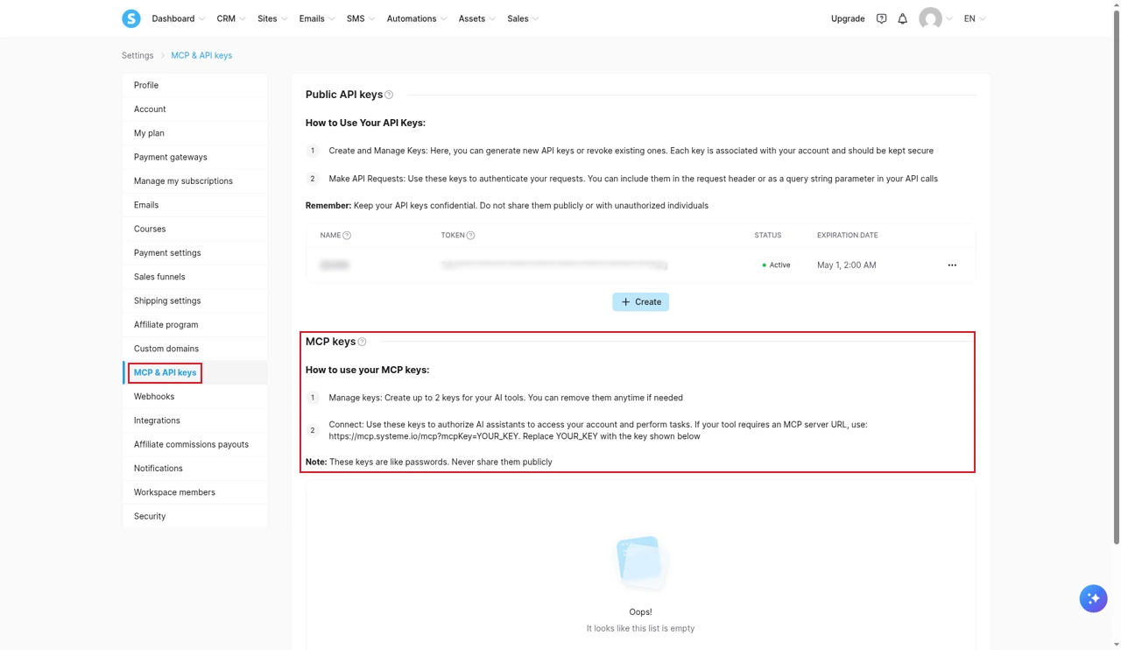1121x650 pixels.
Task: Open Profile settings in sidebar
Action: pyautogui.click(x=194, y=85)
